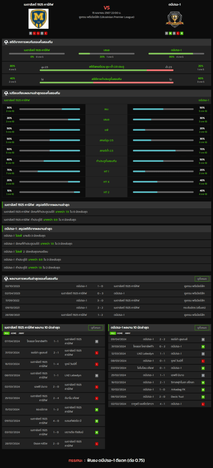213x468 pixels.
Task: Click the L result badge on Metalist 02/03/2024 row
Action: click(x=96, y=387)
